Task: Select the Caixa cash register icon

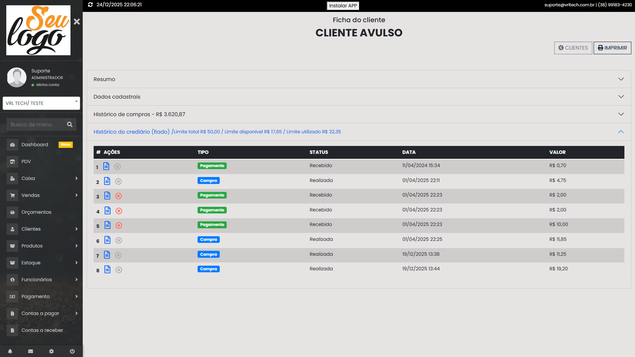Action: 12,178
